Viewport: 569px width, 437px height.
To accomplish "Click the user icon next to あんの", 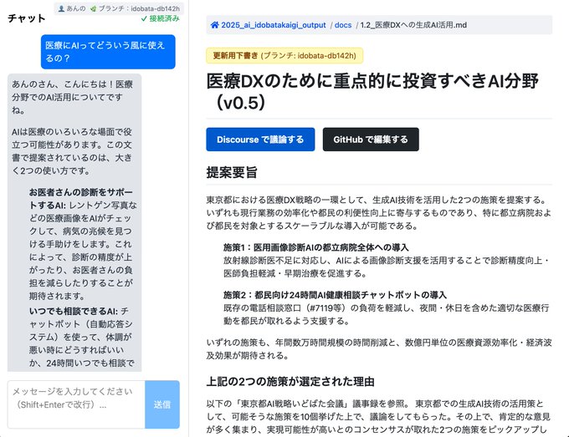I will point(61,8).
